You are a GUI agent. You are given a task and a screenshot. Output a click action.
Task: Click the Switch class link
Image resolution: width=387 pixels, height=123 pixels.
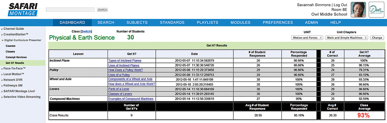point(86,31)
